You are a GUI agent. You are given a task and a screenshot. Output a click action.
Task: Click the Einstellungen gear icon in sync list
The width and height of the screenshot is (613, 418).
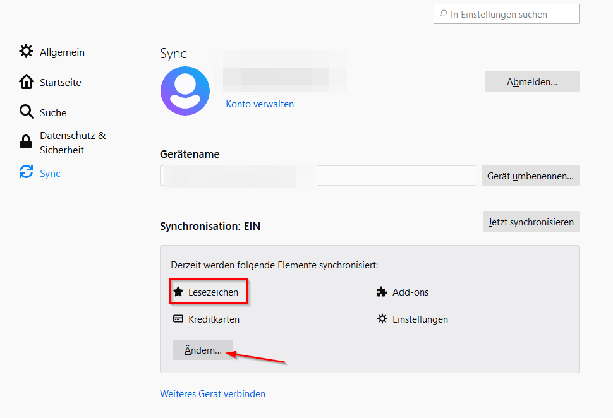pyautogui.click(x=382, y=319)
